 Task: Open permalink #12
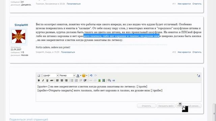click(x=174, y=52)
